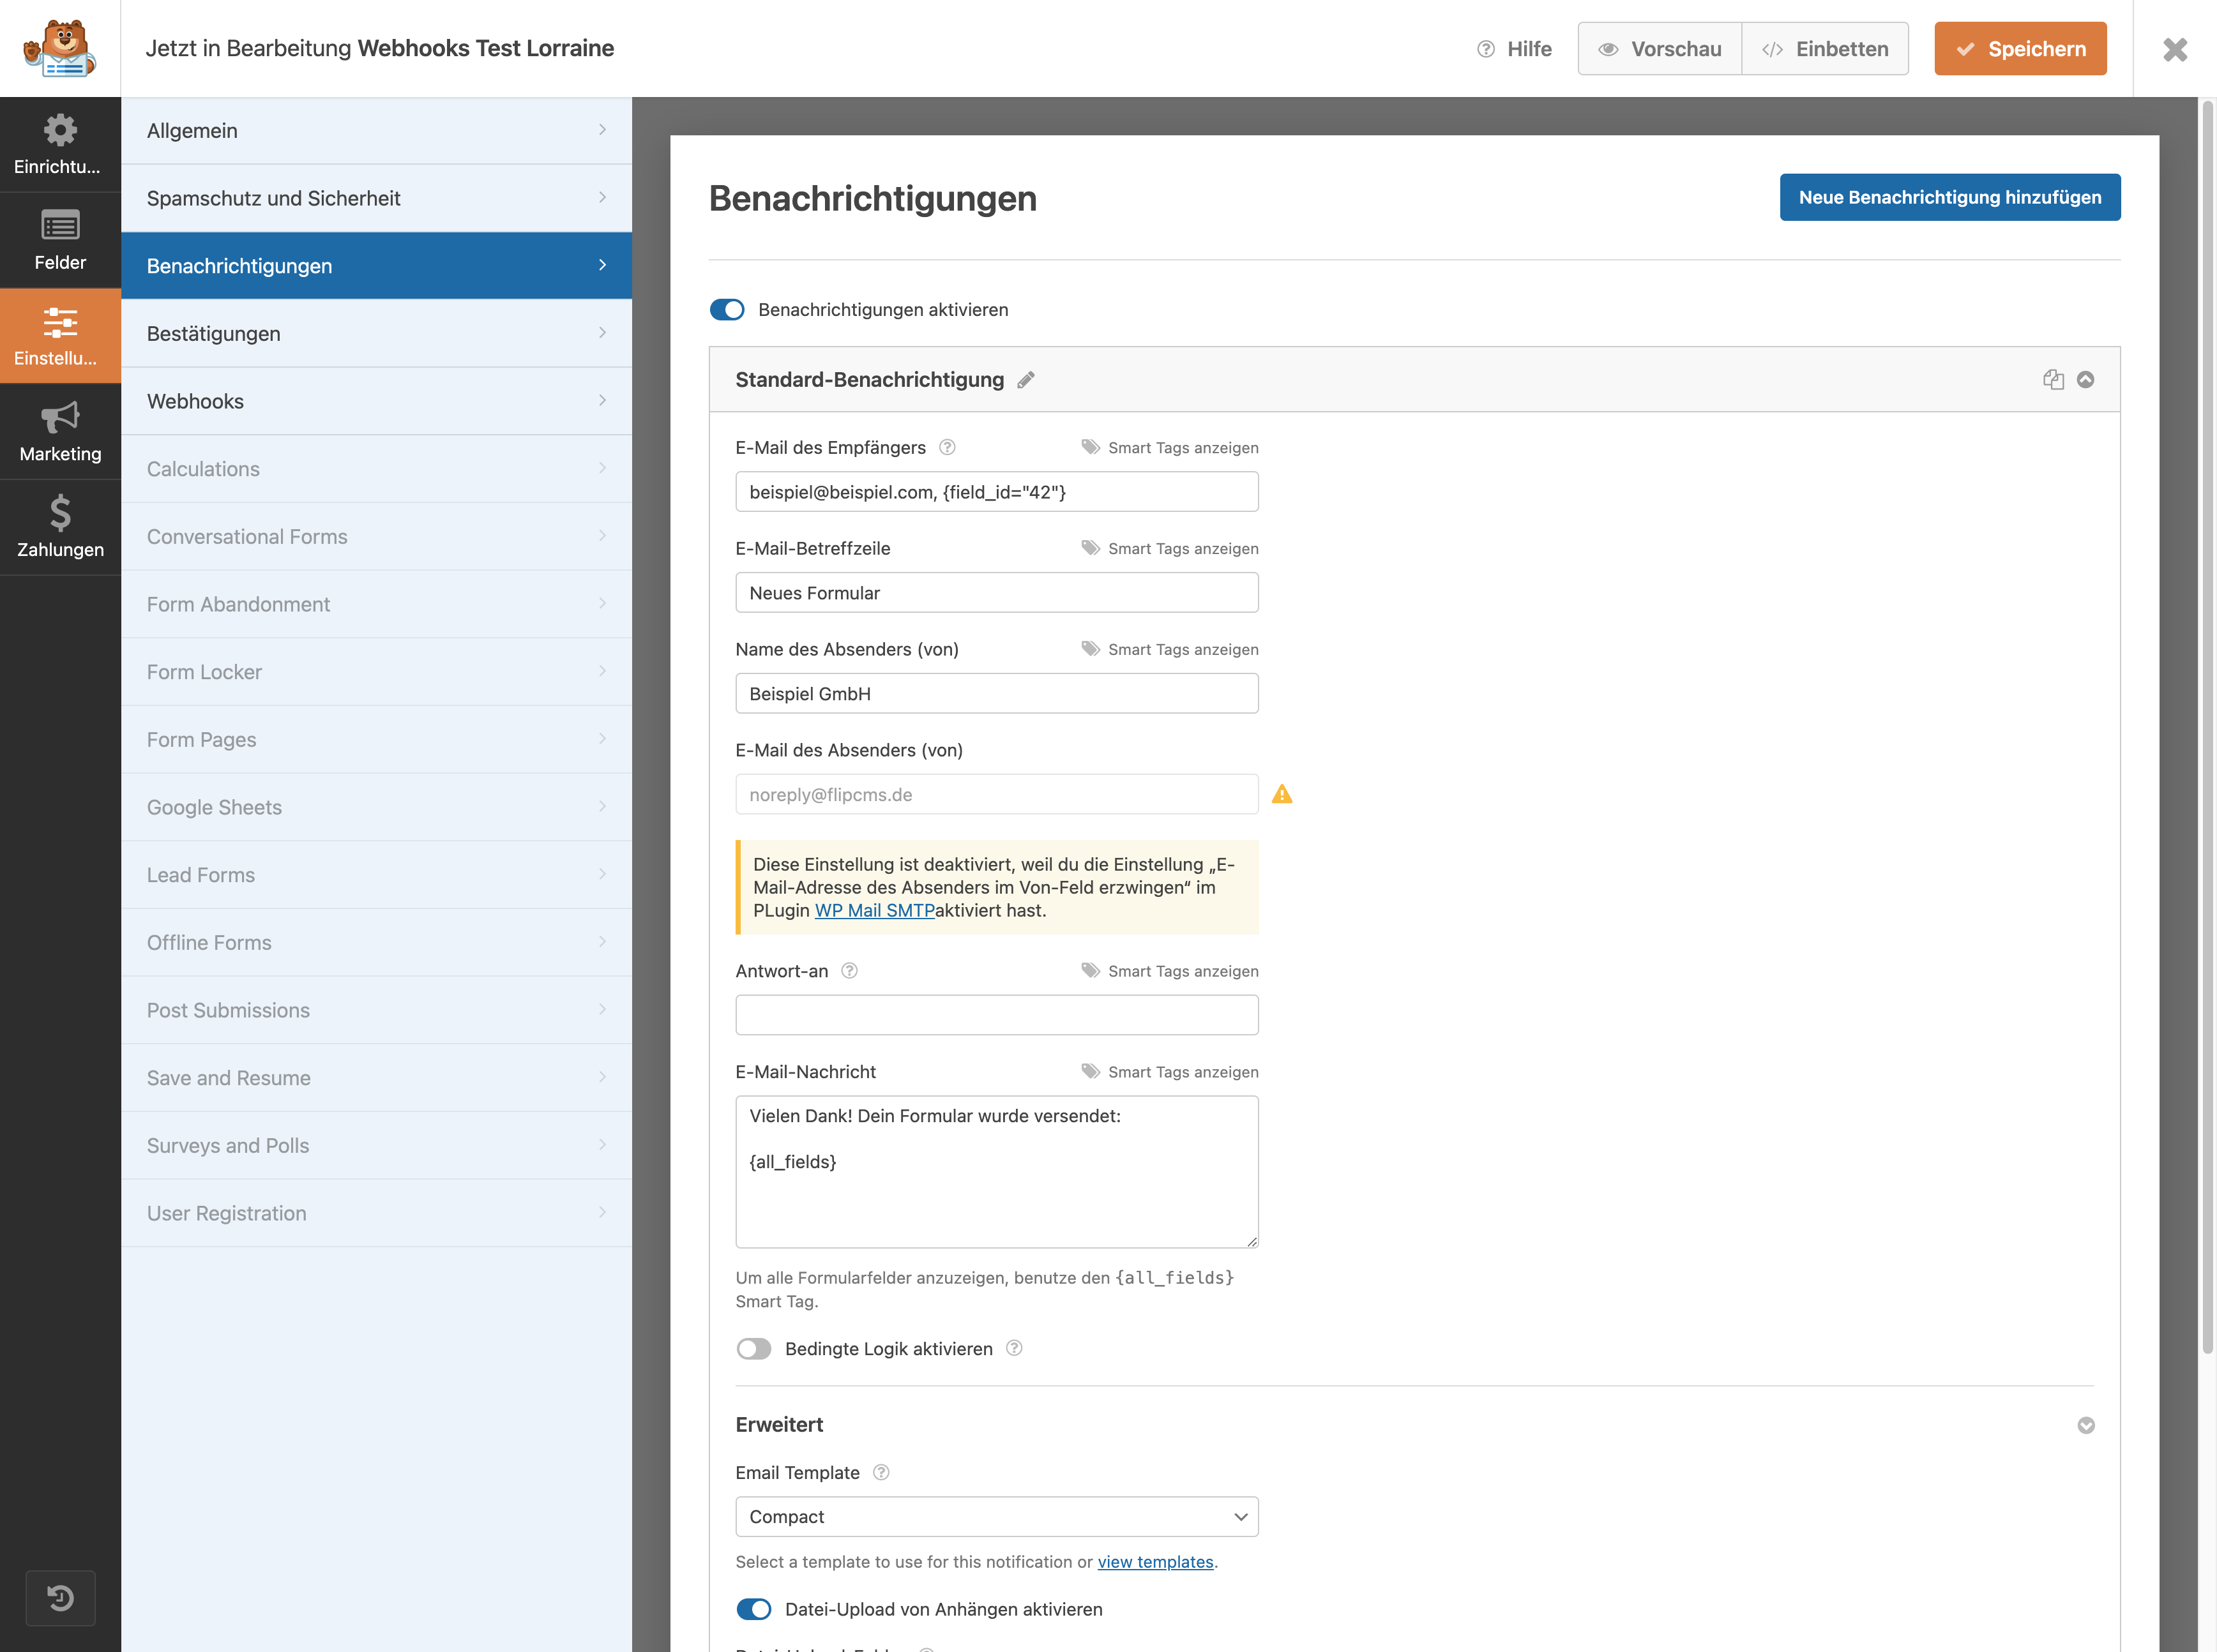The image size is (2217, 1652).
Task: Show help for E-Mail des Empfängers
Action: (948, 447)
